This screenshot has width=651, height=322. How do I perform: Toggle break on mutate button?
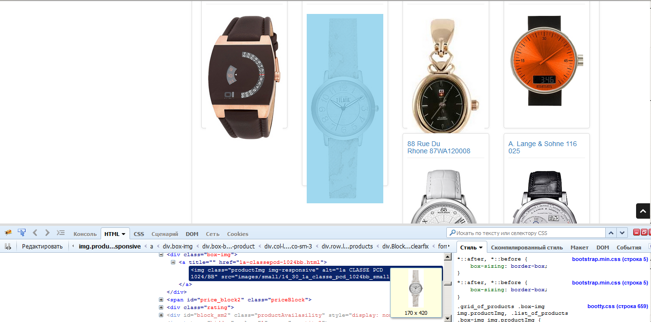tap(8, 246)
